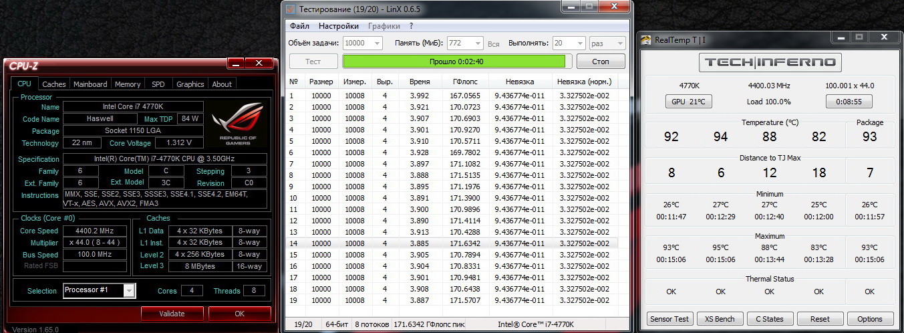The height and width of the screenshot is (333, 904).
Task: Click the Reset button in RealTemp
Action: (820, 319)
